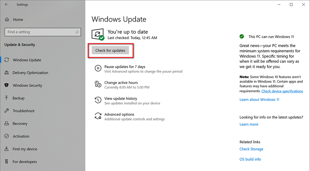The width and height of the screenshot is (310, 171).
Task: Open the Check device specifications link
Action: [x=282, y=91]
